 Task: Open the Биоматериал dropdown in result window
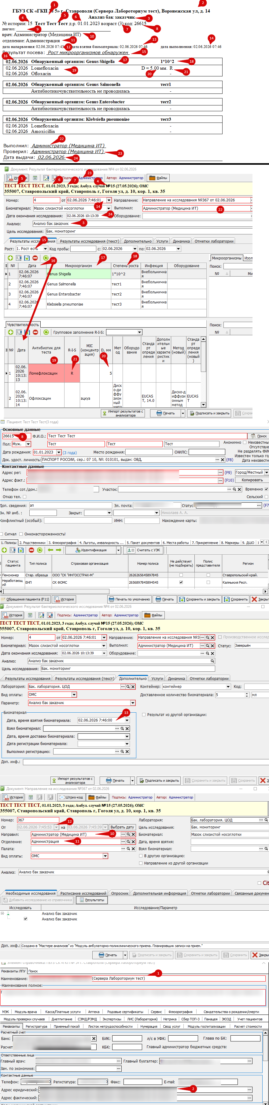[x=109, y=208]
